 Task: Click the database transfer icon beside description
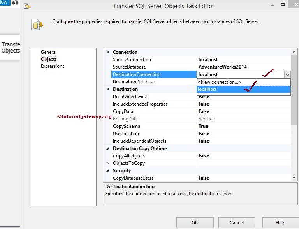[37, 25]
